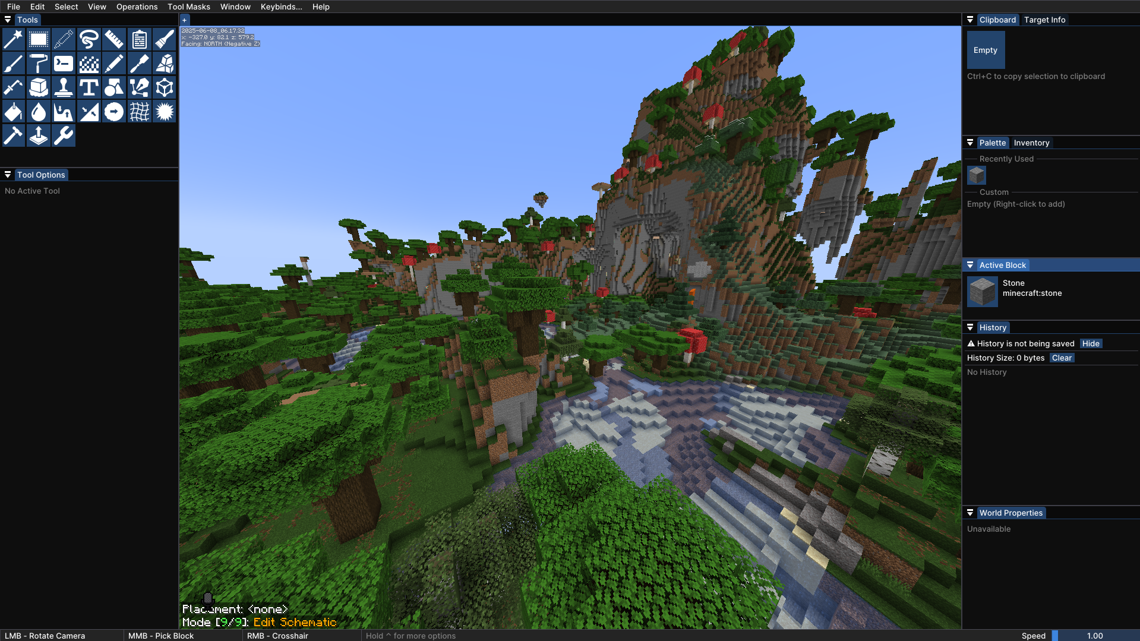Select the circular arrow Shatter tool
The height and width of the screenshot is (641, 1140).
coord(114,112)
